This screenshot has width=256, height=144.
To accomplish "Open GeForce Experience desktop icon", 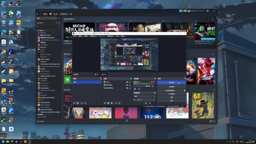I will pos(4,121).
